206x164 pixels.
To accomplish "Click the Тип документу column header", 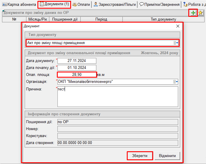I will click(x=163, y=19).
